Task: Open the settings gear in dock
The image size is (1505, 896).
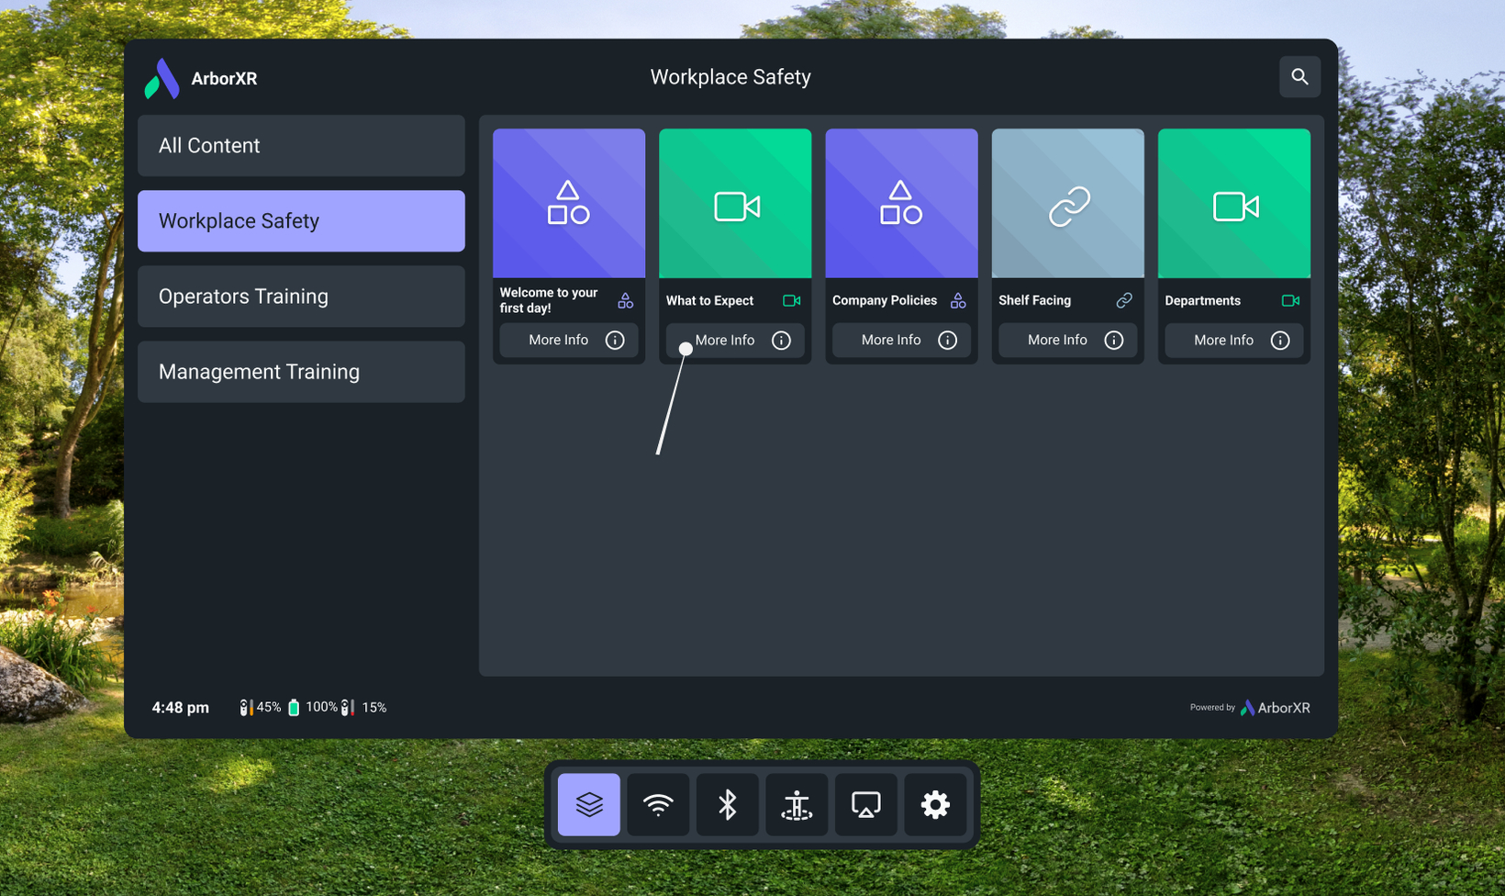Action: 935,805
